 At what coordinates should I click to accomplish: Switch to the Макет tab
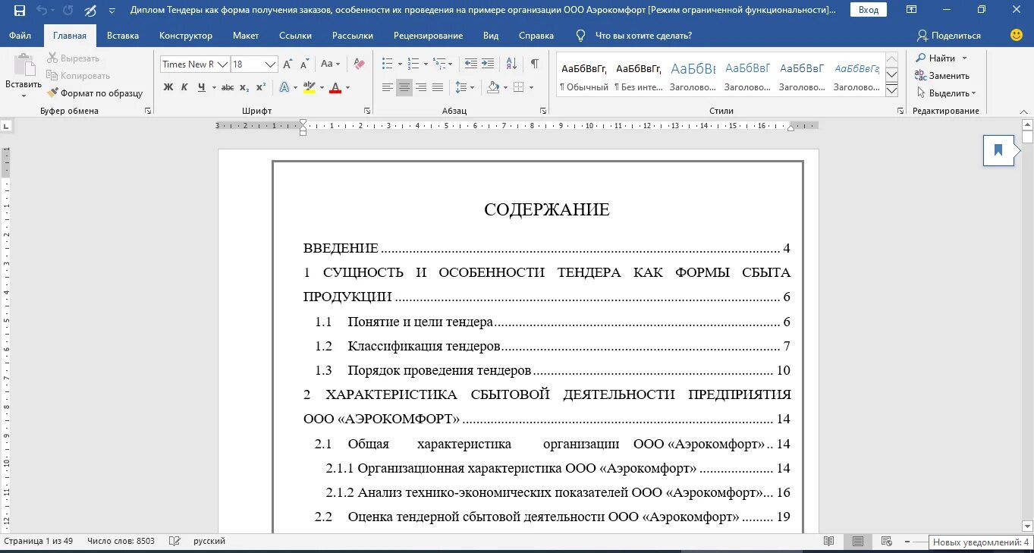[246, 36]
